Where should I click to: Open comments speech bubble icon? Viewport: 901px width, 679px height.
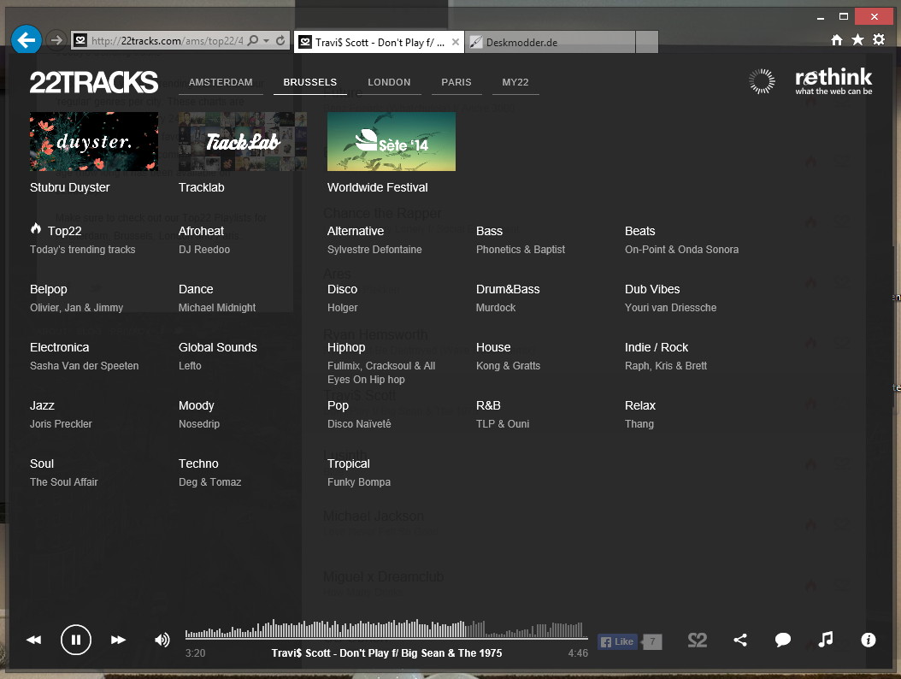[783, 640]
